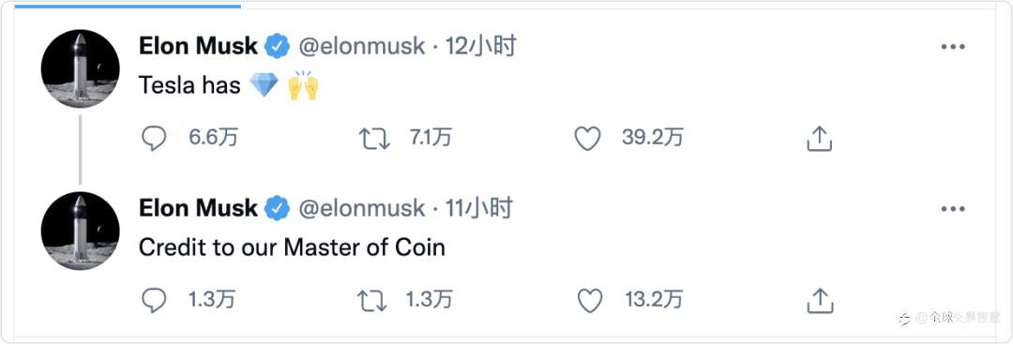This screenshot has height=344, width=1013.
Task: Open Elon Musk's avatar on first tweet
Action: (80, 68)
